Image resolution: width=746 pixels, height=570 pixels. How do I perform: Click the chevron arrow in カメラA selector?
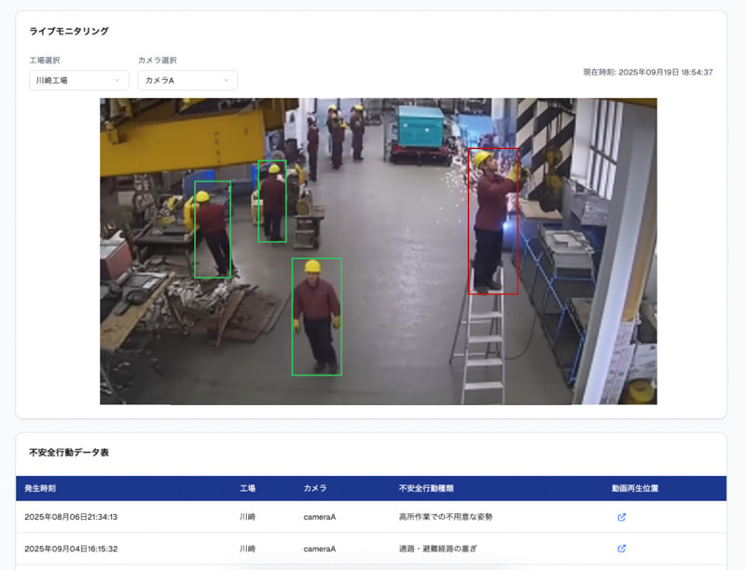coord(226,81)
